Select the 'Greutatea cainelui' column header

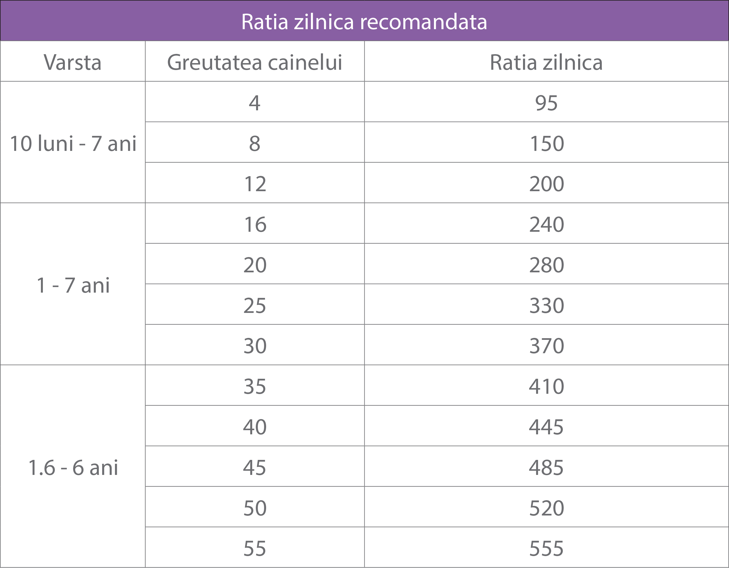255,61
